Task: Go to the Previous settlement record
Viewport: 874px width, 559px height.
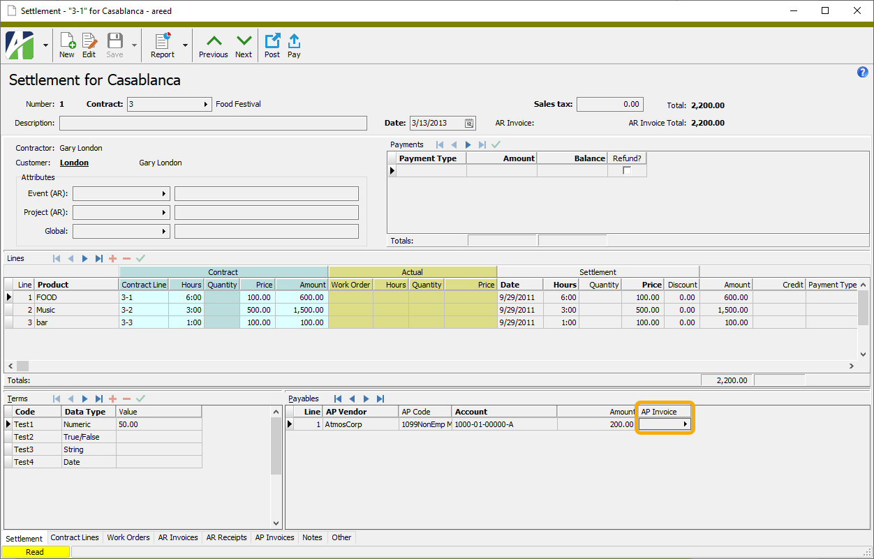Action: click(213, 45)
